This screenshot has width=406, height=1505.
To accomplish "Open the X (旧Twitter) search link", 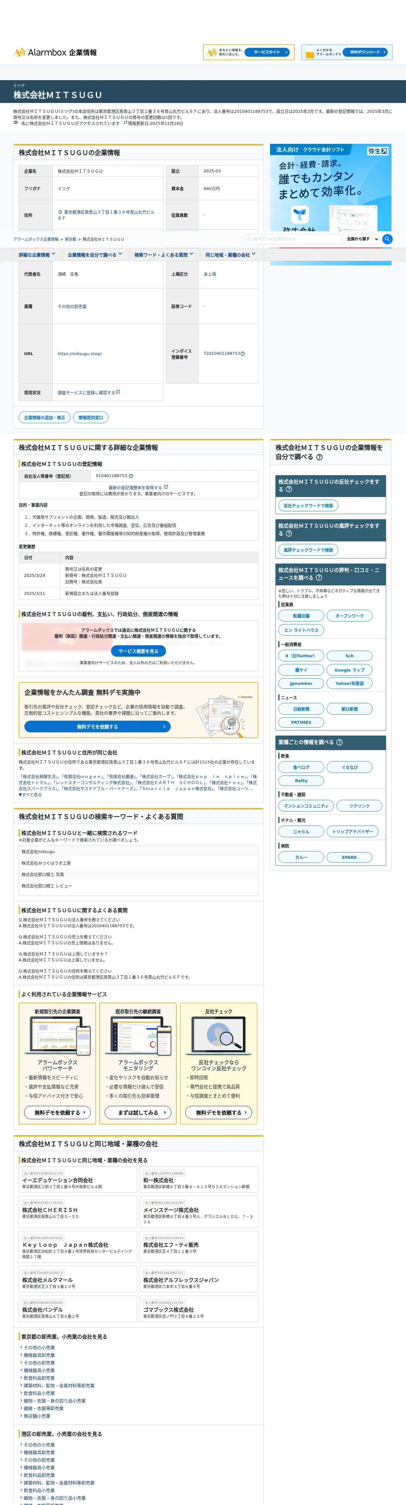I will [301, 655].
